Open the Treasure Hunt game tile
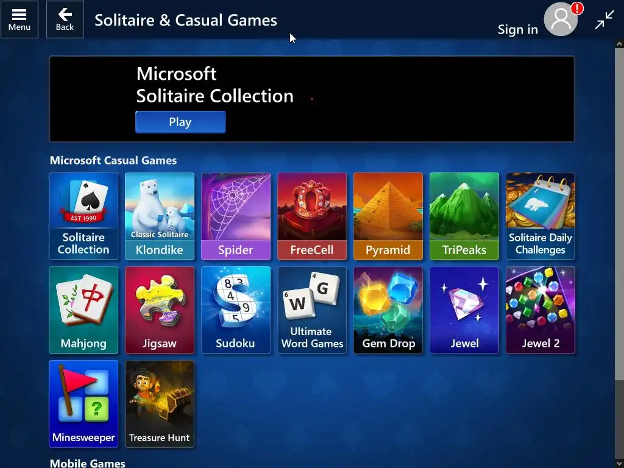Image resolution: width=624 pixels, height=468 pixels. click(160, 404)
